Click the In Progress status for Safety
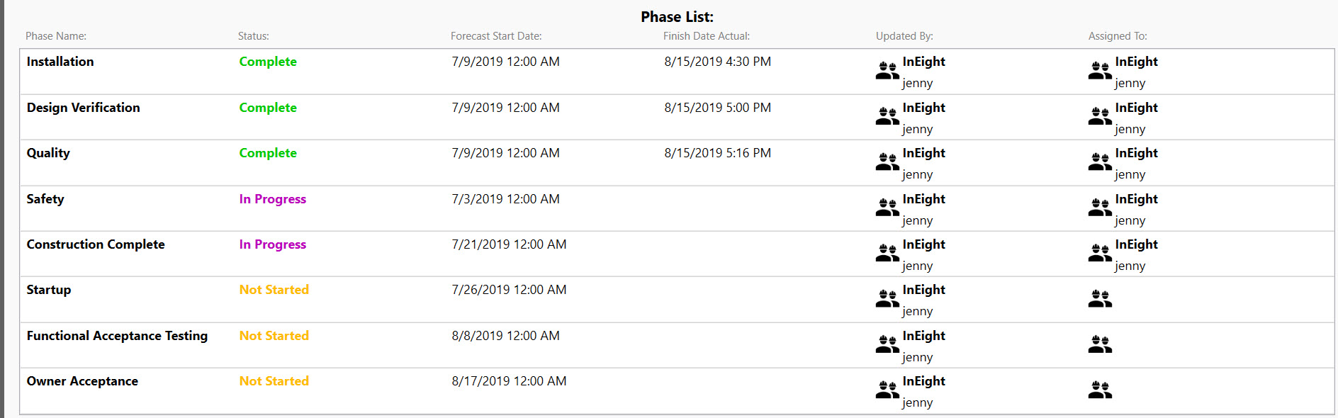The height and width of the screenshot is (418, 1338). pos(273,199)
